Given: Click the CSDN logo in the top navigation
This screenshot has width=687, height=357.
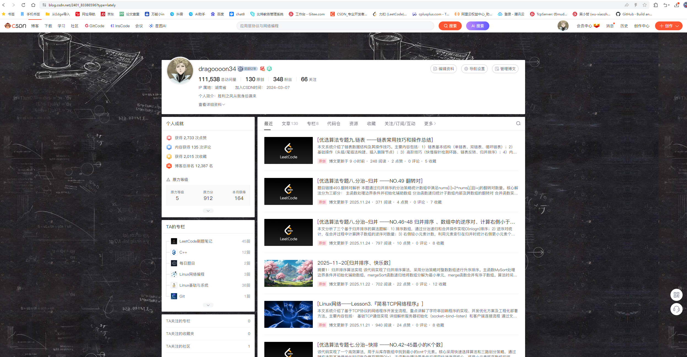Looking at the screenshot, I should pos(15,26).
